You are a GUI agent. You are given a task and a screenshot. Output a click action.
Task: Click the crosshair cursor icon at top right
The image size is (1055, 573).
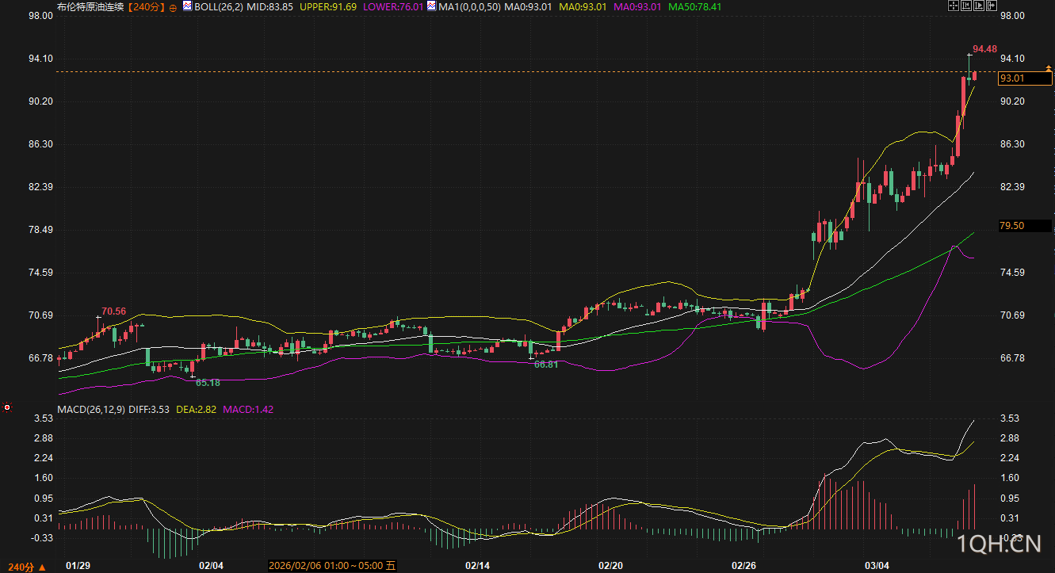(954, 6)
